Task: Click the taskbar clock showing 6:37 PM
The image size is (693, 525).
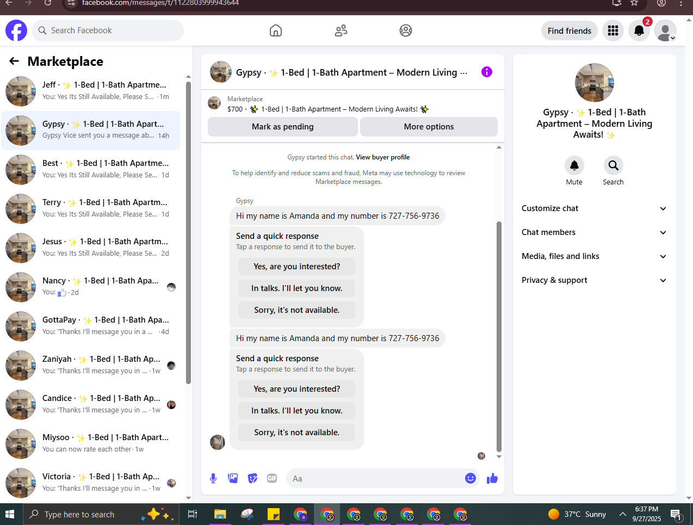Action: pos(647,514)
